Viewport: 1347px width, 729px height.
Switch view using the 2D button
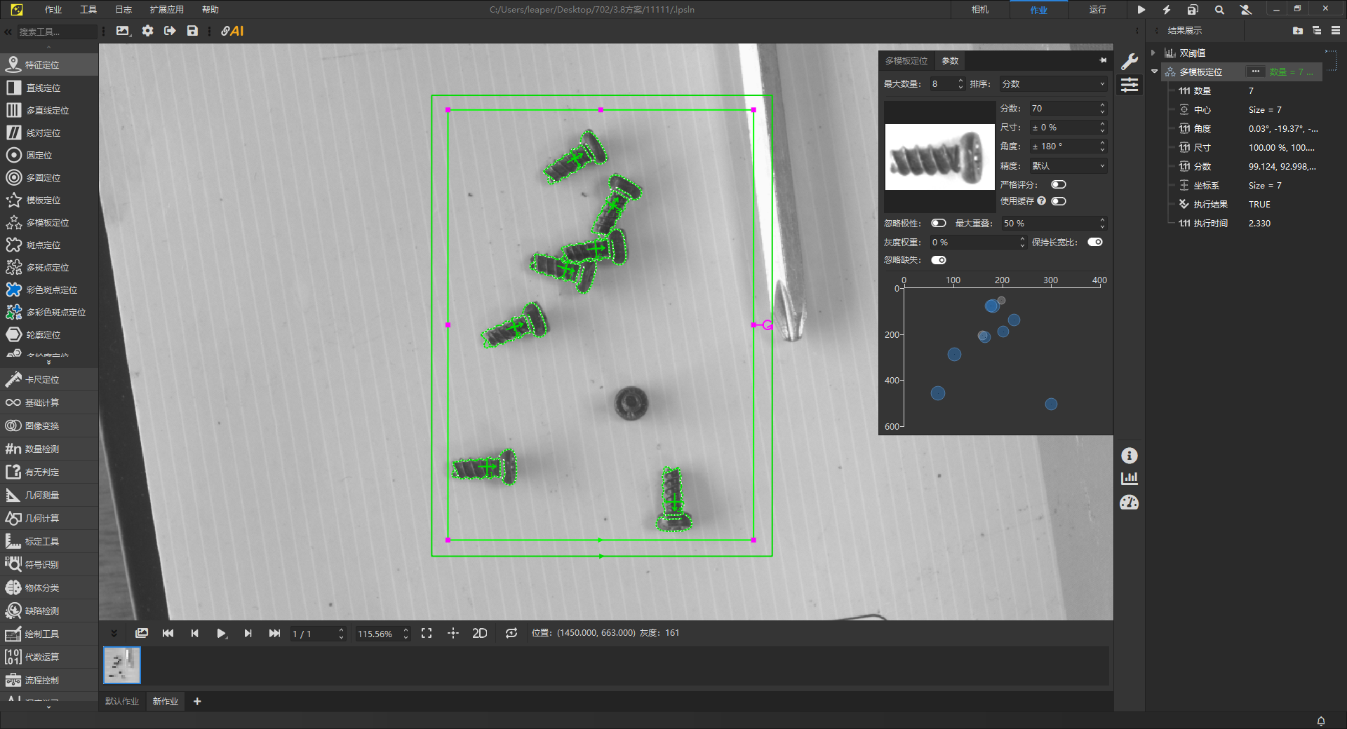[x=479, y=633]
